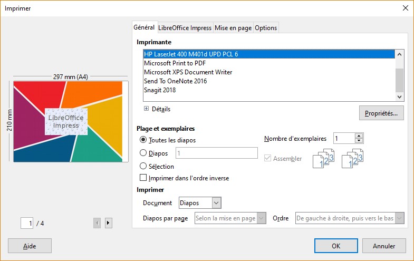The width and height of the screenshot is (414, 261).
Task: Decrease the number of copies with down arrow
Action: pos(359,141)
